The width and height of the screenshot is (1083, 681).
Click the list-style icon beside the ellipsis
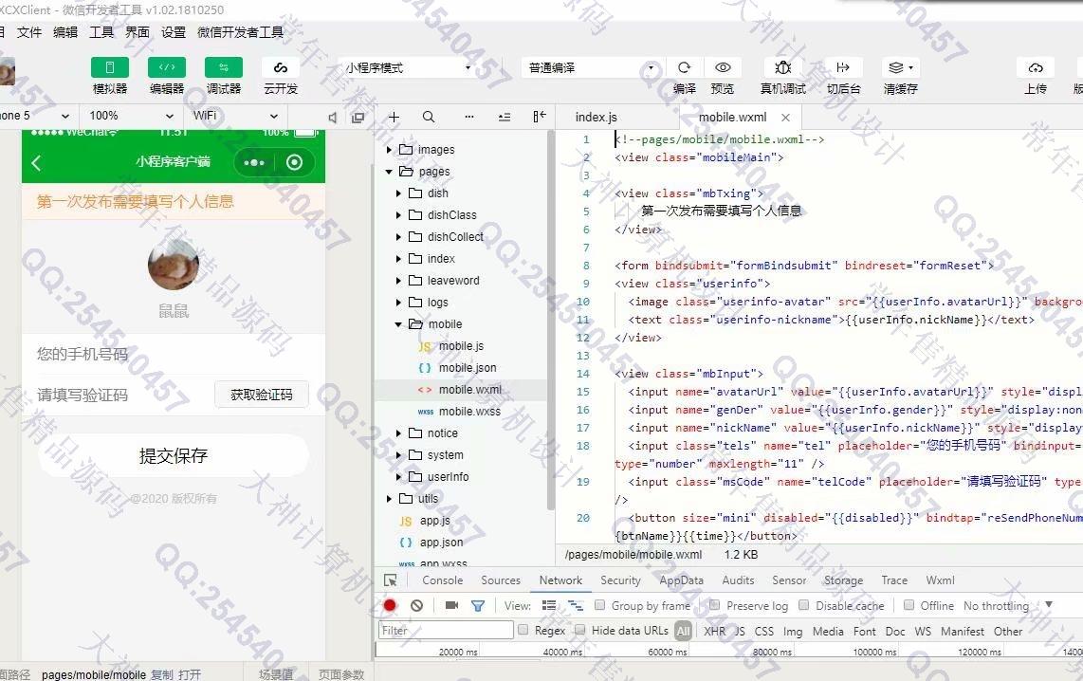(x=505, y=118)
